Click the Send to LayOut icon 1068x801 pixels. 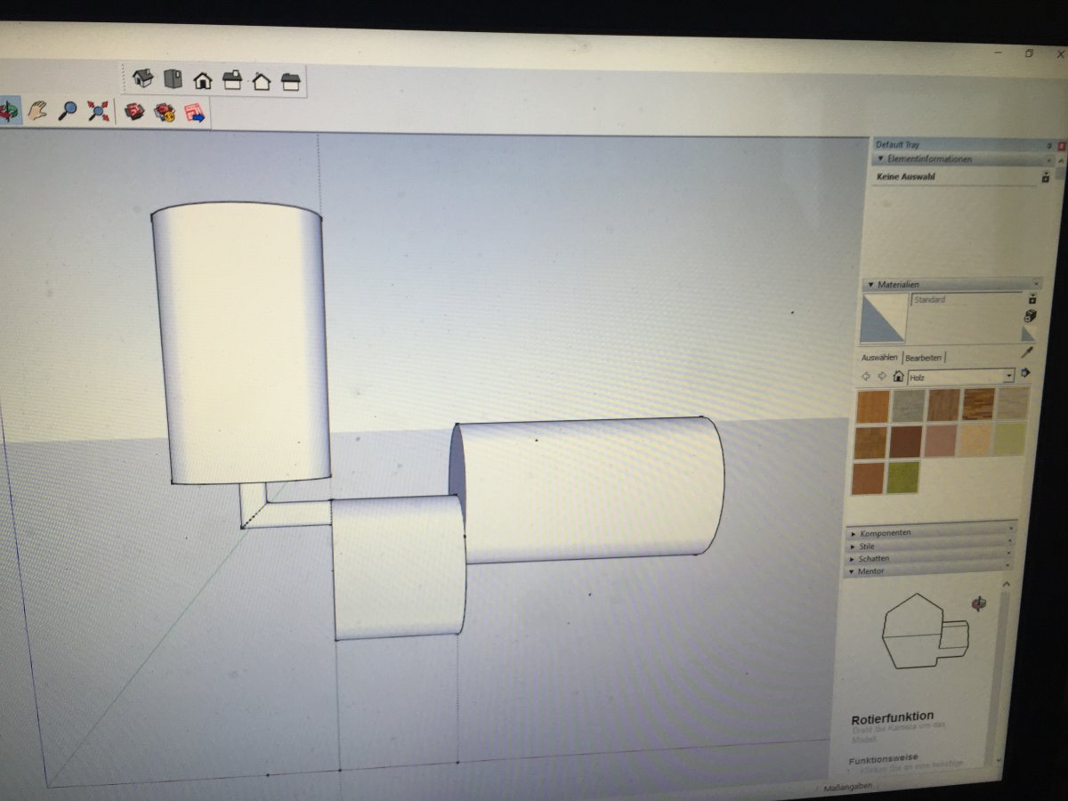(194, 113)
